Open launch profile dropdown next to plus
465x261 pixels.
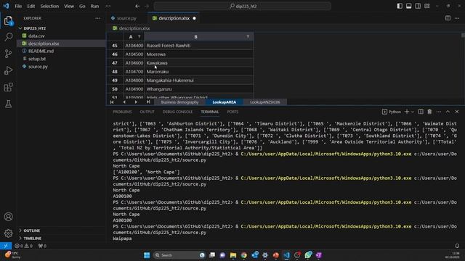[x=412, y=112]
